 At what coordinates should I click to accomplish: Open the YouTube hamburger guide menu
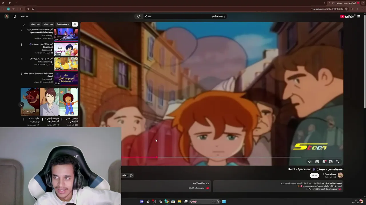point(359,16)
